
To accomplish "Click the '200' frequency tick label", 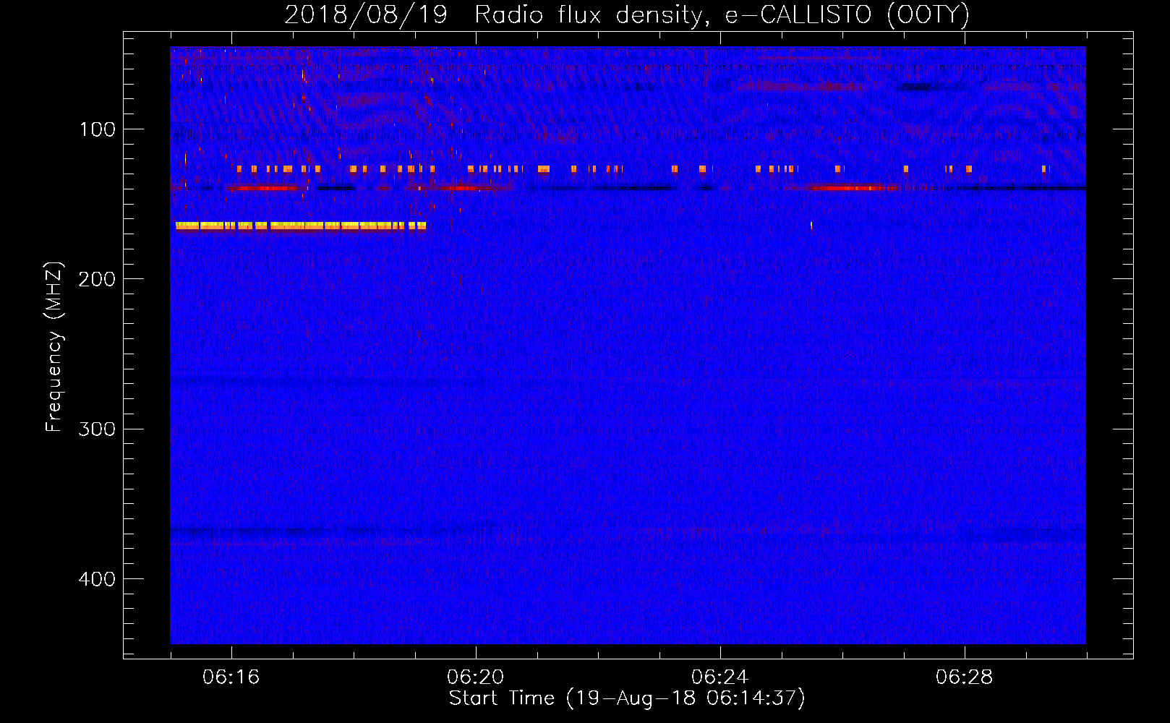I will [98, 279].
